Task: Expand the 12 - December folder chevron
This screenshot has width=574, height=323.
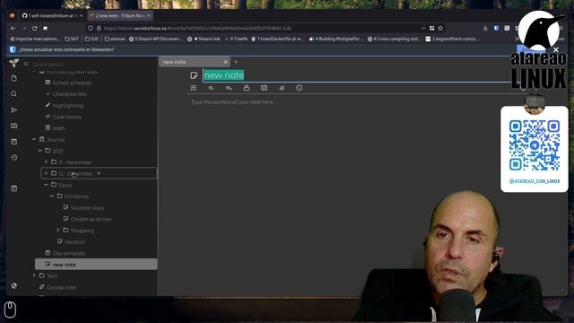Action: click(x=46, y=173)
